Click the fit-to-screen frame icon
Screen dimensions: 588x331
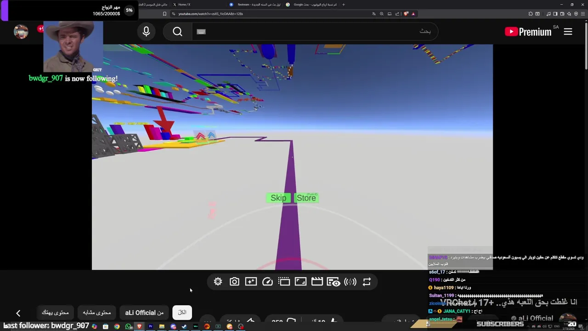[300, 282]
